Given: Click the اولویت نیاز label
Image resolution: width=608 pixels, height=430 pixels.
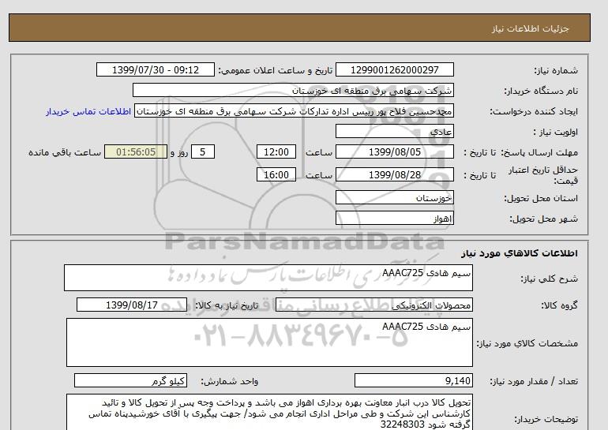Looking at the screenshot, I should click(556, 132).
